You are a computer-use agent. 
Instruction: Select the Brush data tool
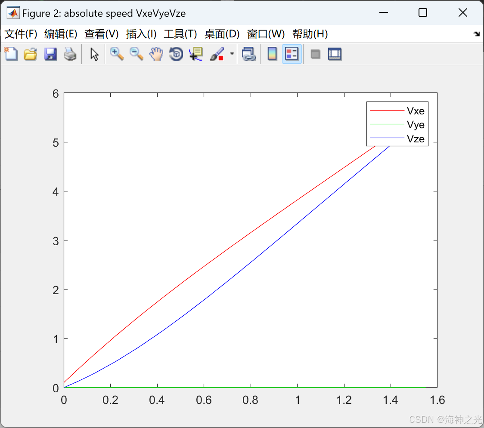coord(217,54)
